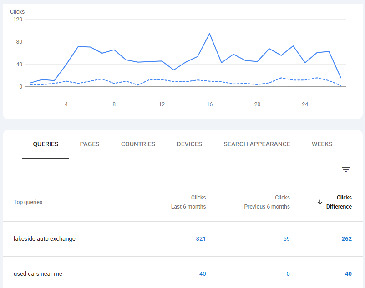
Task: Click the 120 y-axis label
Action: coord(18,20)
